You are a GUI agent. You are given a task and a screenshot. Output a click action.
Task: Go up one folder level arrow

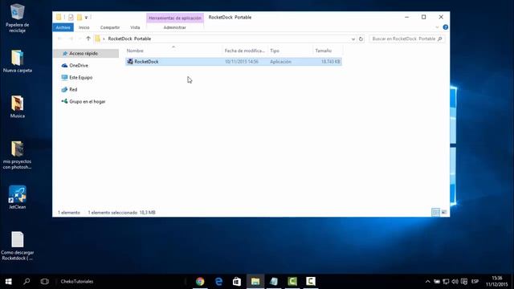pos(88,39)
